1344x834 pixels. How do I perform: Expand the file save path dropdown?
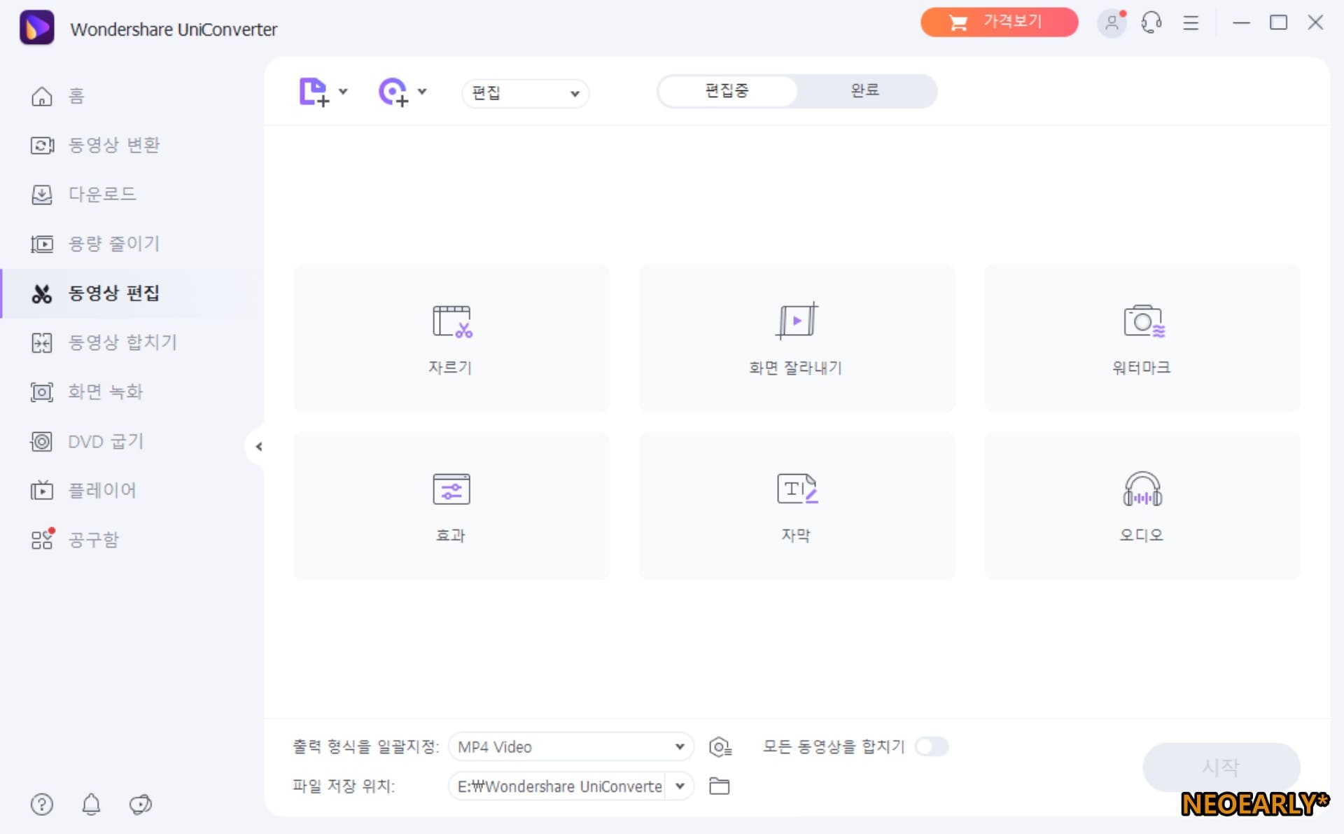point(680,786)
